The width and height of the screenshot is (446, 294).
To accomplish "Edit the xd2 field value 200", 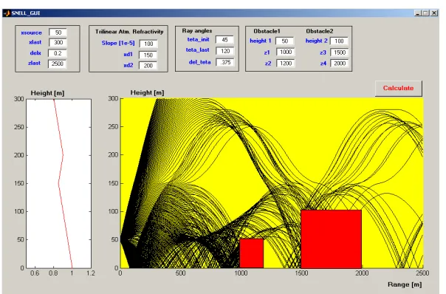I will [148, 66].
